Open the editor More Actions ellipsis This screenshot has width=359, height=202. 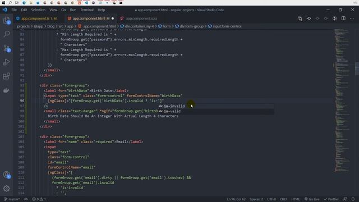coord(352,19)
